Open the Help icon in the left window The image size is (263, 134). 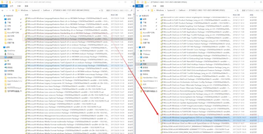[133, 6]
